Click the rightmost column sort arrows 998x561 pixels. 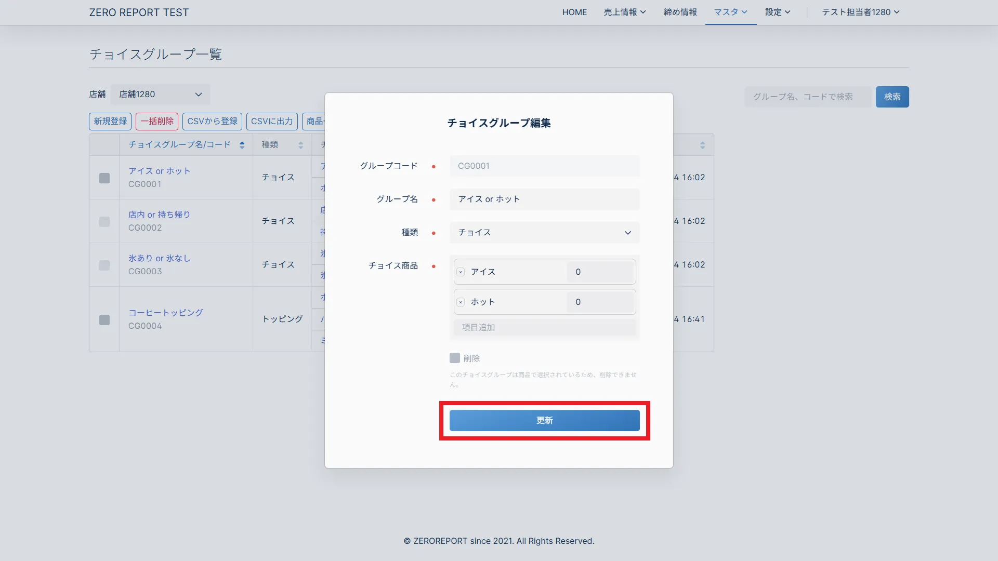pos(702,145)
